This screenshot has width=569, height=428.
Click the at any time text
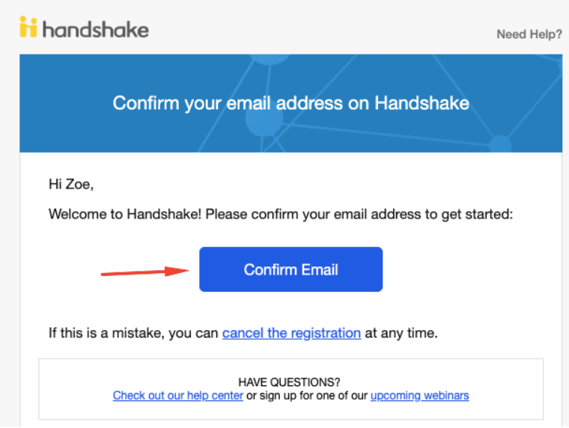(401, 333)
